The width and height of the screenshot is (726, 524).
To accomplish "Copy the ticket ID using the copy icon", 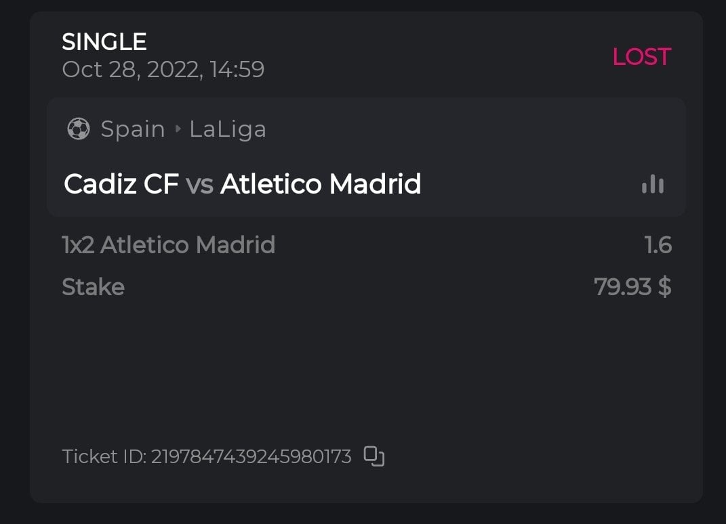I will (374, 456).
